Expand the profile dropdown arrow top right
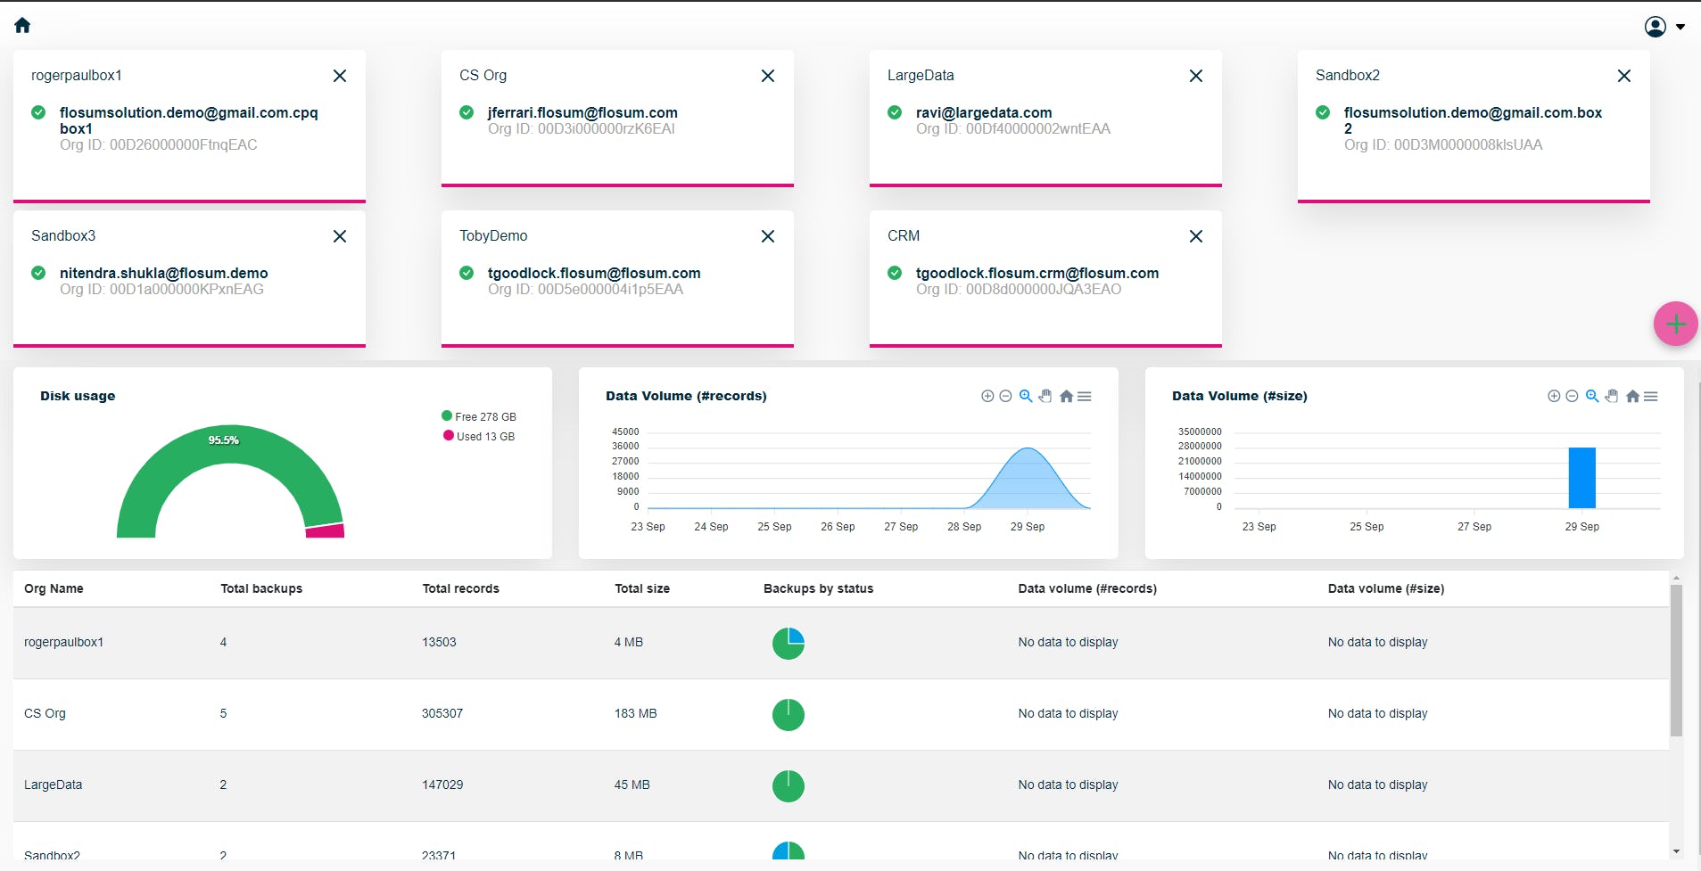The height and width of the screenshot is (871, 1701). tap(1680, 26)
